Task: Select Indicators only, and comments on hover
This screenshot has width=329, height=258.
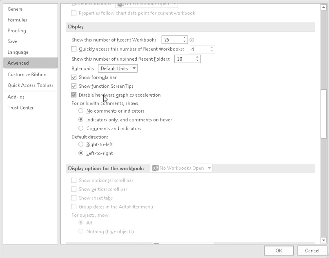Action: [81, 120]
